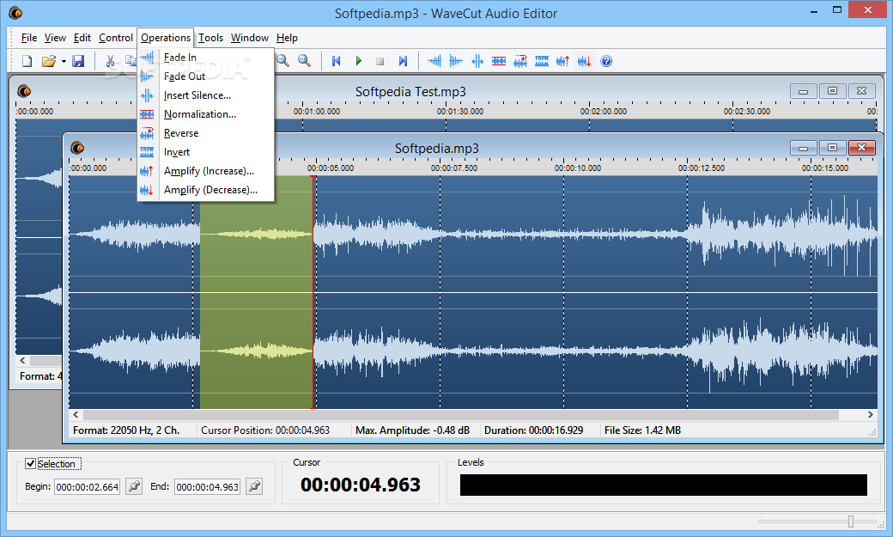Click the zoom selection magnifier icon
The image size is (893, 537).
(x=305, y=61)
